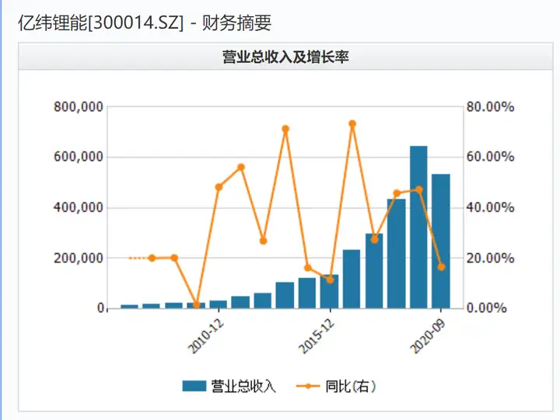Click the 2020-09 revenue bar
This screenshot has width=560, height=420.
click(x=441, y=241)
